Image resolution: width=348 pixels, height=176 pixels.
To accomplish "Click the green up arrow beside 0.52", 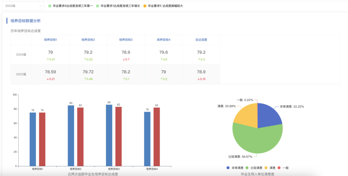I will coord(85,59).
